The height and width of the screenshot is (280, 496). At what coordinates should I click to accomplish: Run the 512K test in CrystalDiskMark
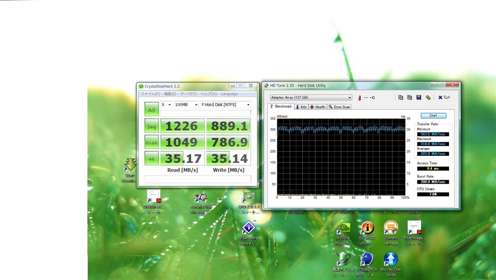point(152,142)
